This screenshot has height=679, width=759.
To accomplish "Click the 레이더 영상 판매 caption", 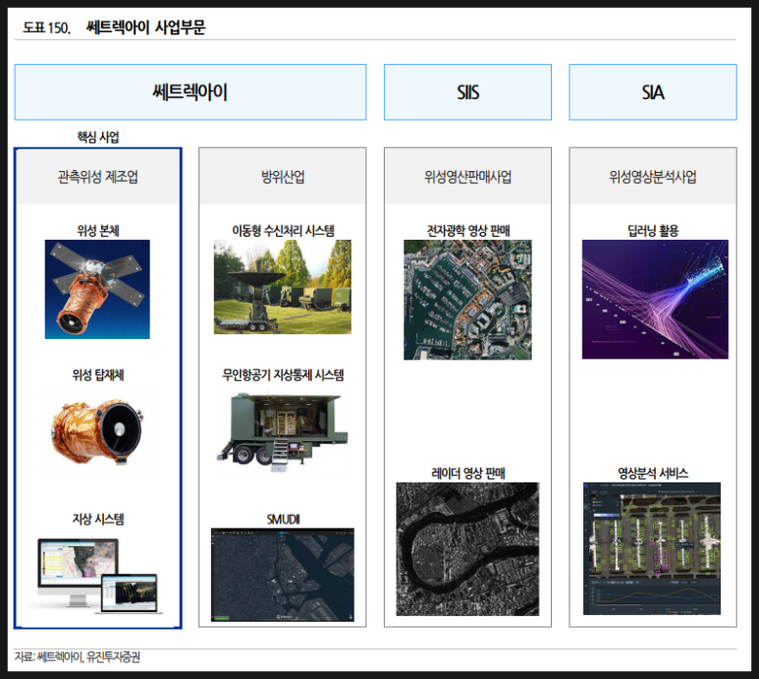I will [468, 474].
